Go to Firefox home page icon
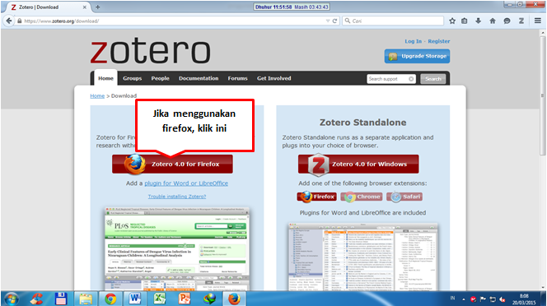Viewport: 547px width, 306px height. click(x=493, y=21)
